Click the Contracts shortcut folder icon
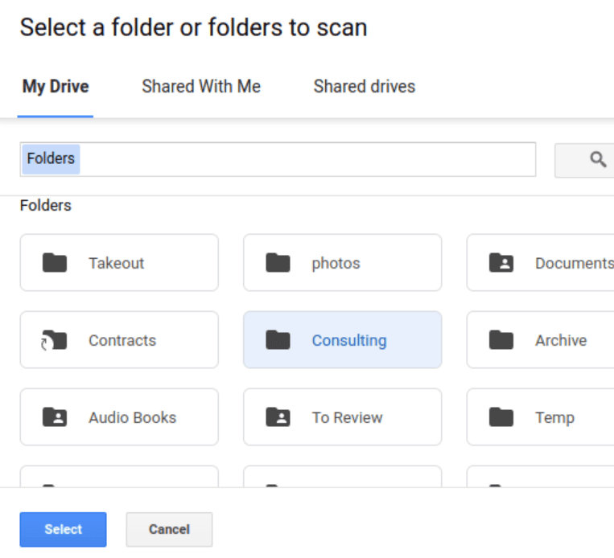This screenshot has width=614, height=558. [54, 340]
